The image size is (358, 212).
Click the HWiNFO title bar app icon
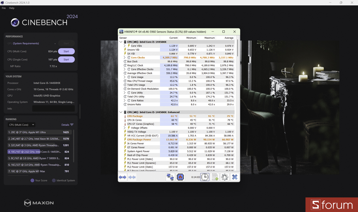[x=121, y=32]
